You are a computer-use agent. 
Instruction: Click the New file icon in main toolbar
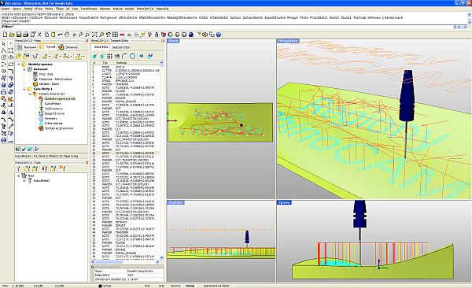pyautogui.click(x=6, y=35)
